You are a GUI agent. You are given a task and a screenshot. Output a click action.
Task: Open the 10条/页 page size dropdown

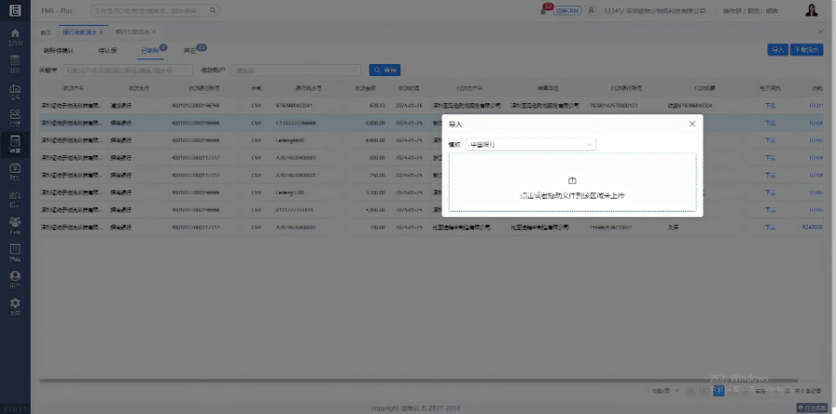point(663,391)
